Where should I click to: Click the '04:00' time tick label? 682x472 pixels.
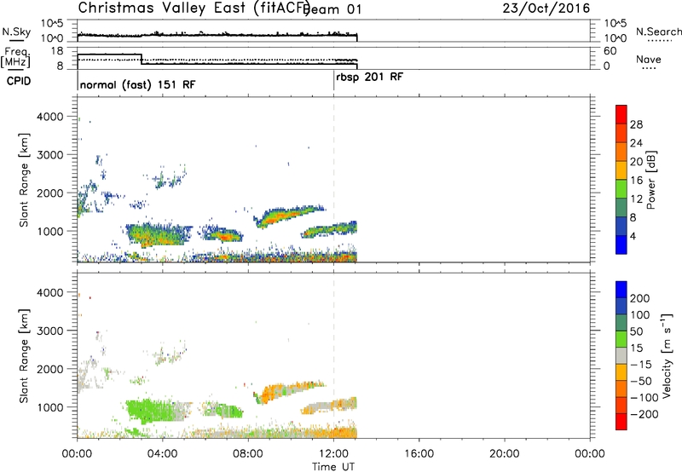(x=162, y=454)
